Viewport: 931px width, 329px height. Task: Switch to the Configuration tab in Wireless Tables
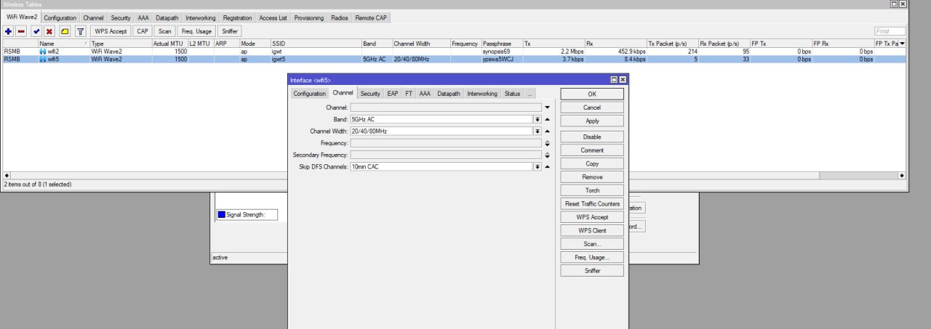tap(60, 17)
